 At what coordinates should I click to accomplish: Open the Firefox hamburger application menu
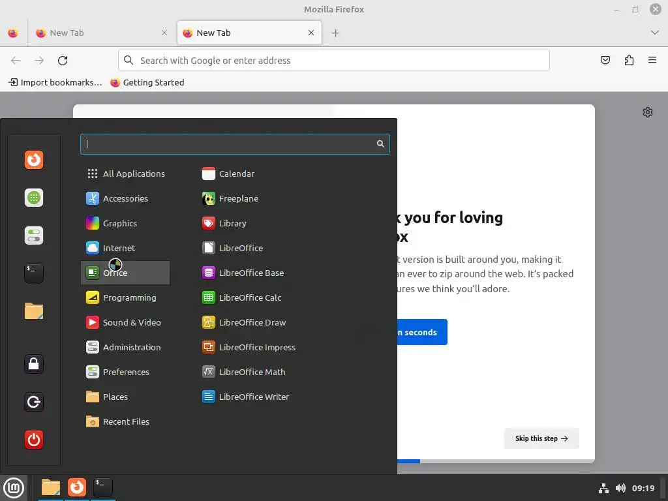click(x=652, y=60)
